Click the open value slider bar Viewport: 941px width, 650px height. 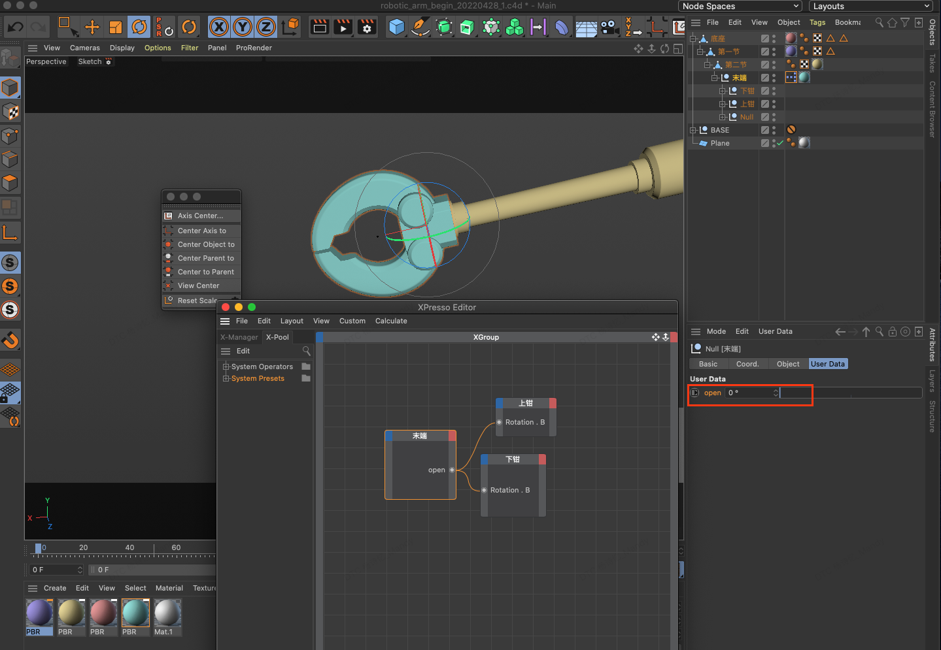(851, 393)
